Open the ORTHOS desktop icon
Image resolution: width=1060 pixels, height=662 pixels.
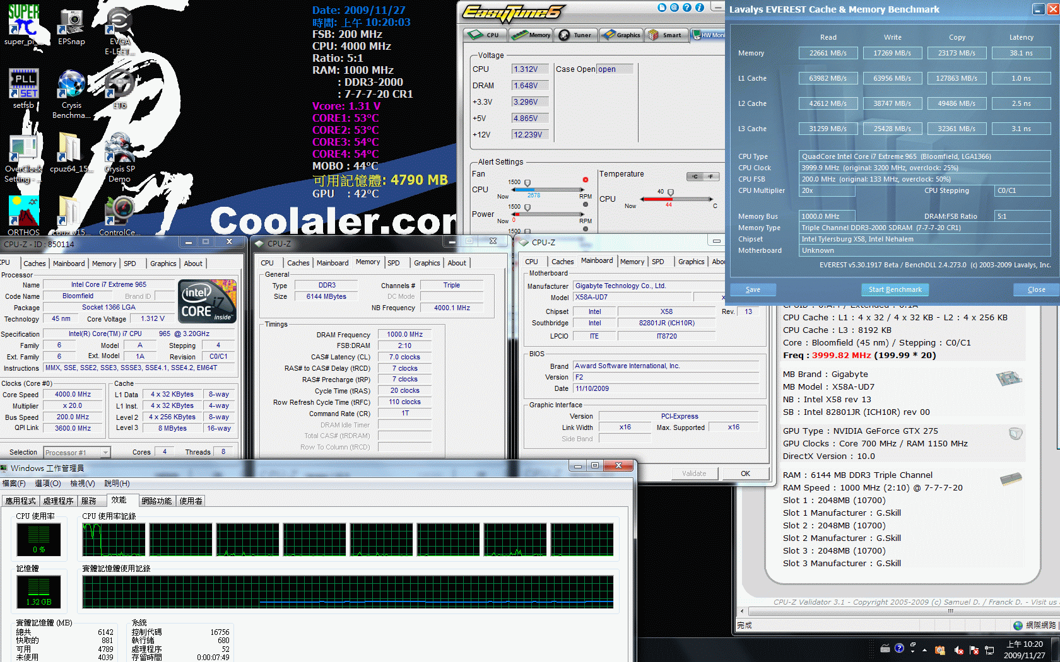(23, 216)
